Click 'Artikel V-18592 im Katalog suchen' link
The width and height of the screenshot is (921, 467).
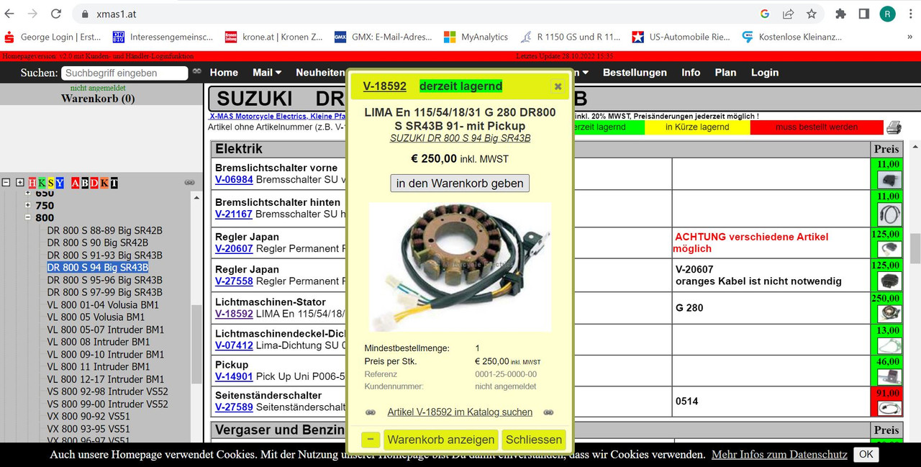click(x=460, y=412)
